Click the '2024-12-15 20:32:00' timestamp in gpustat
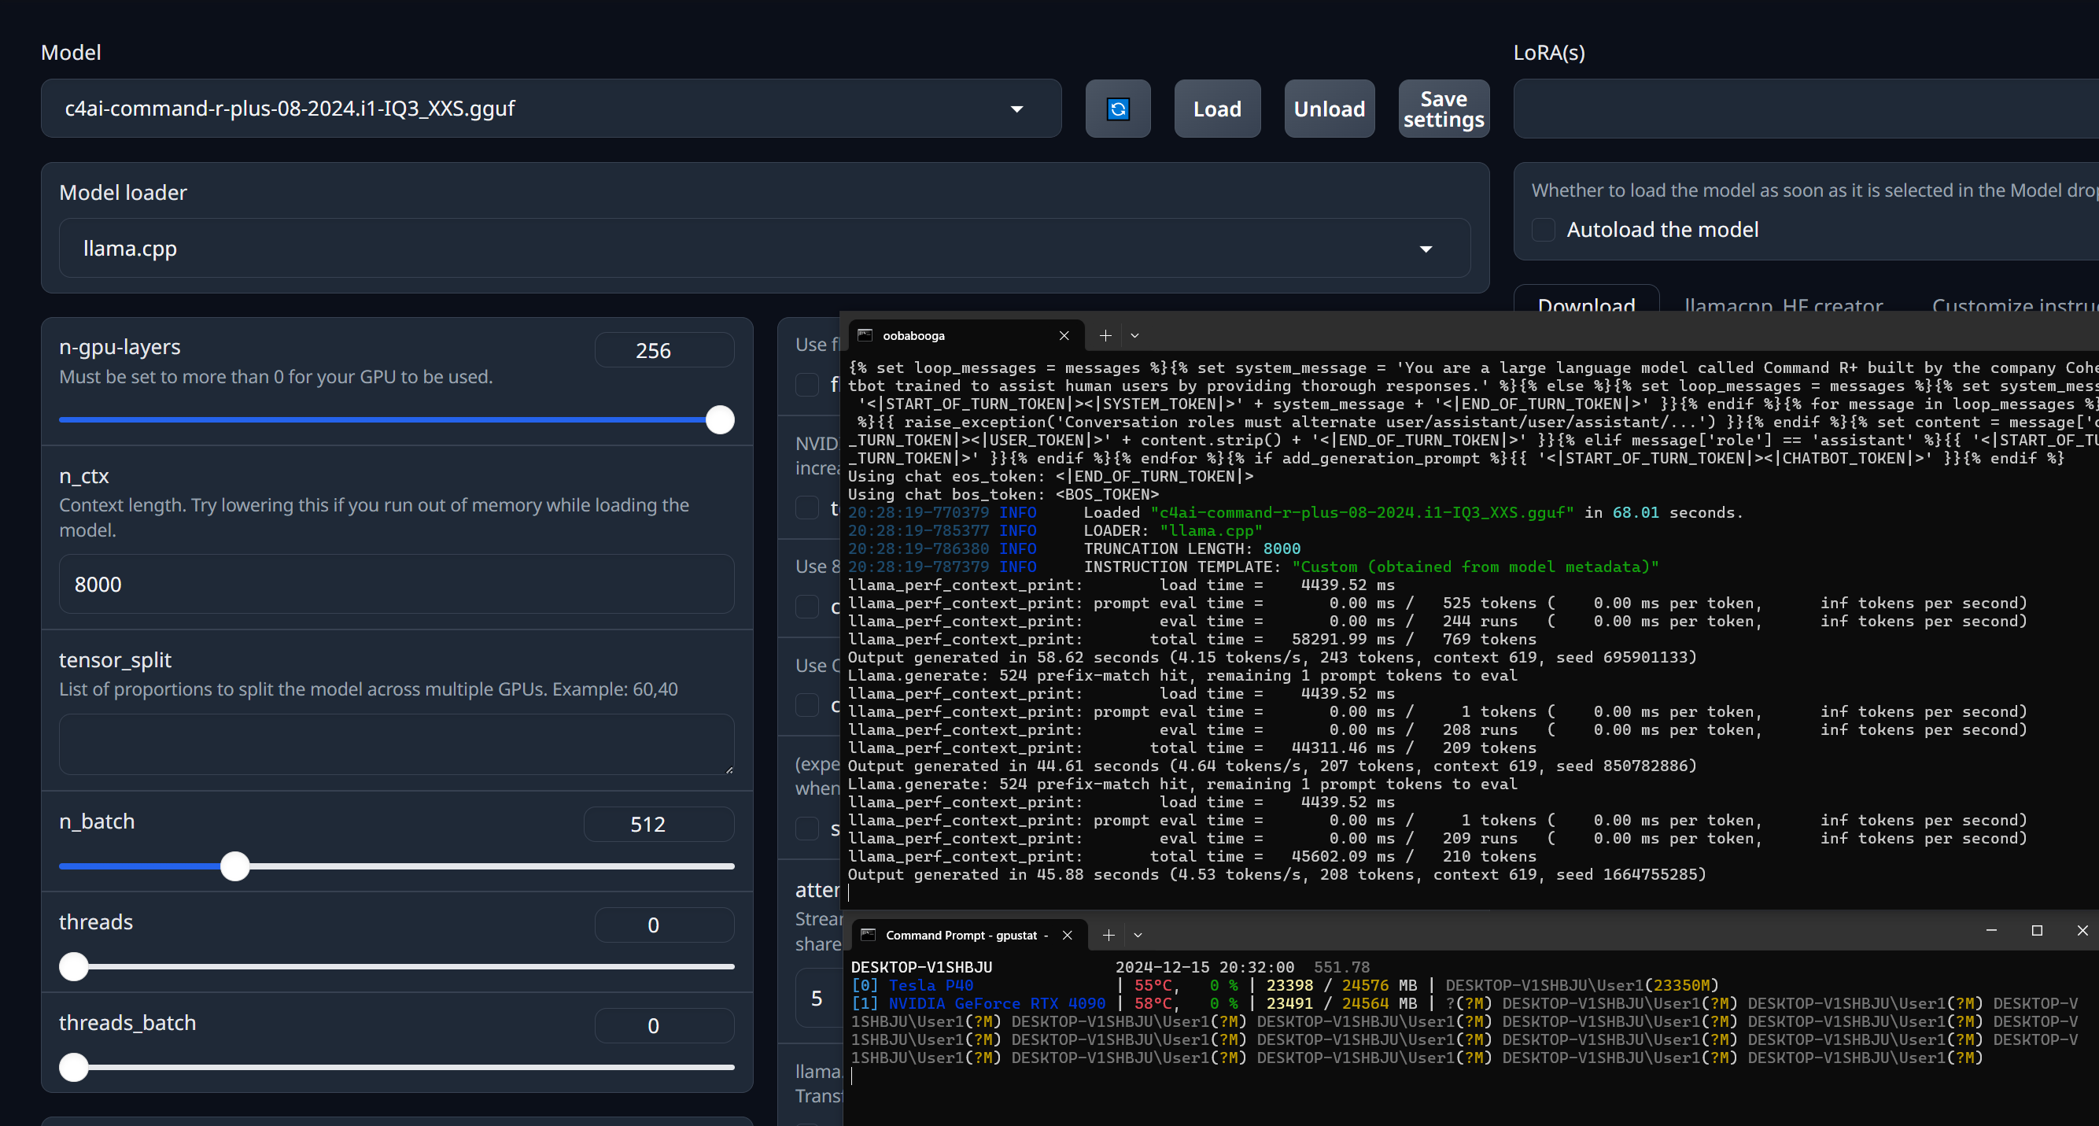The image size is (2099, 1126). [x=1204, y=967]
